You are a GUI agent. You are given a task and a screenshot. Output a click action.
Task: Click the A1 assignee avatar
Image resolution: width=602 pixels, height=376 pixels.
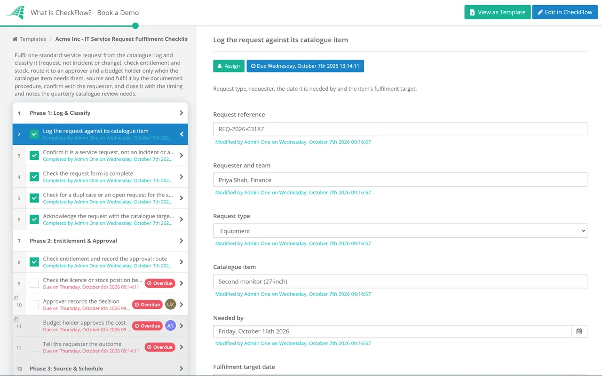(x=171, y=326)
